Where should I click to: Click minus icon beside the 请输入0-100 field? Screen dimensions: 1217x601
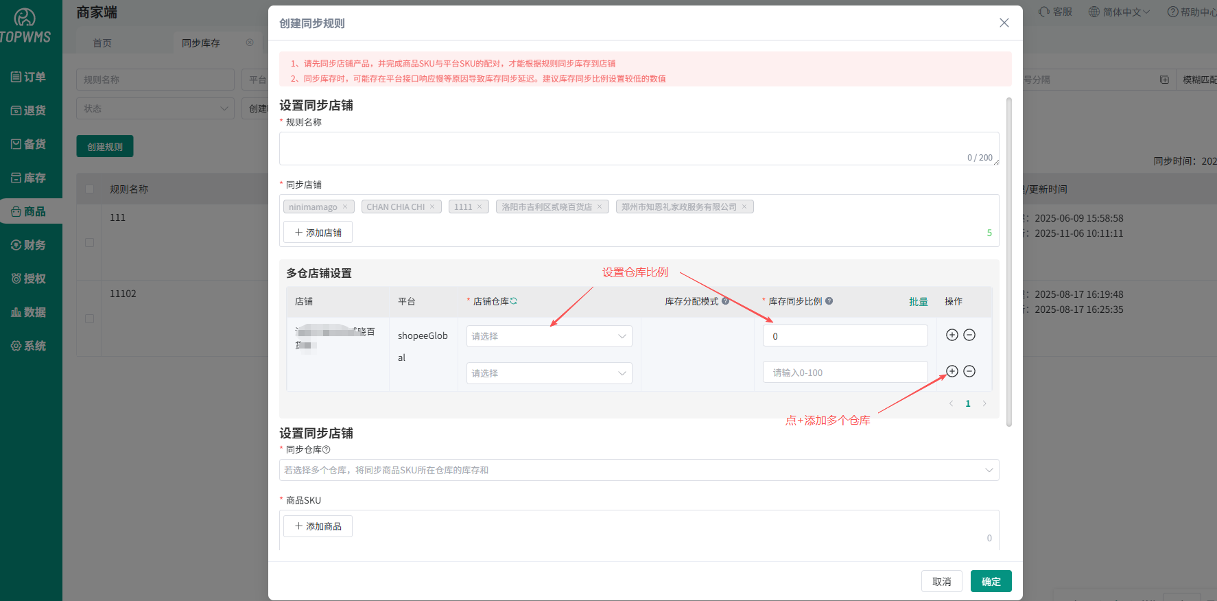point(969,371)
